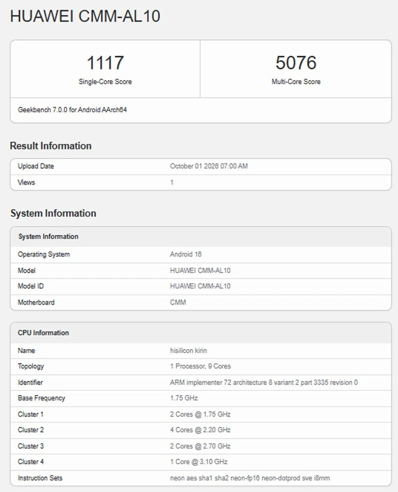Select the Model value HUAWEI CMM-AL10

pyautogui.click(x=200, y=271)
